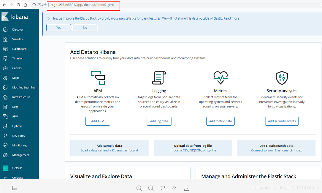This screenshot has width=322, height=193.
Task: Open Discover compass icon in sidebar
Action: tap(5, 30)
